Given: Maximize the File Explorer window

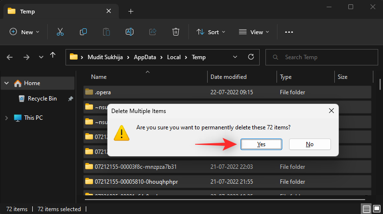Looking at the screenshot, I should pos(351,7).
